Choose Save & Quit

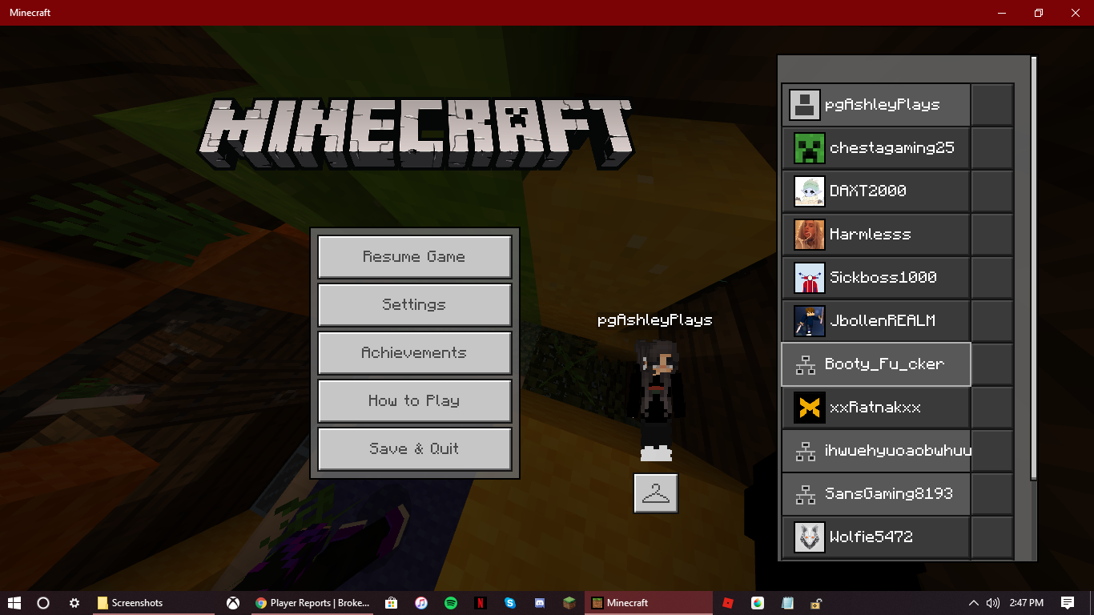click(415, 449)
